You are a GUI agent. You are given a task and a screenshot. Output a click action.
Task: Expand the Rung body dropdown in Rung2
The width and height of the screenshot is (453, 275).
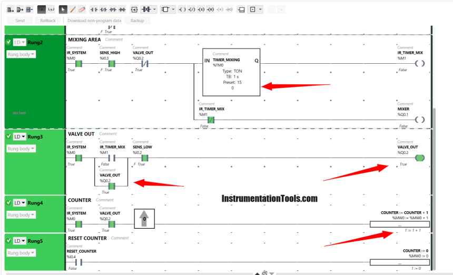tap(21, 54)
